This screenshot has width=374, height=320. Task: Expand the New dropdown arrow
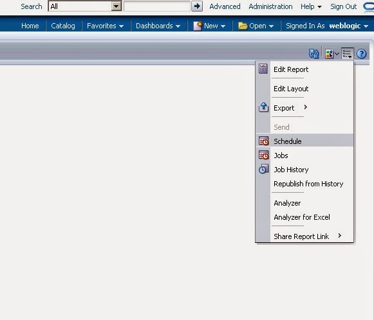coord(223,26)
